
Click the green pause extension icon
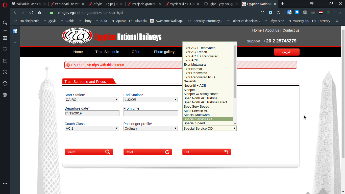[x=329, y=12]
